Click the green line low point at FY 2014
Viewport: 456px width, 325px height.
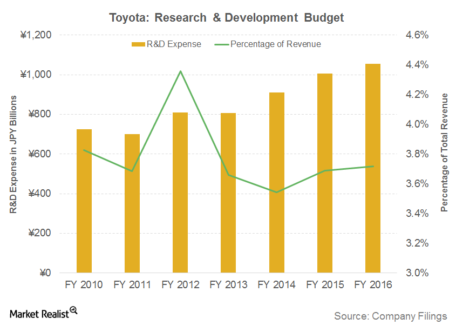[276, 192]
